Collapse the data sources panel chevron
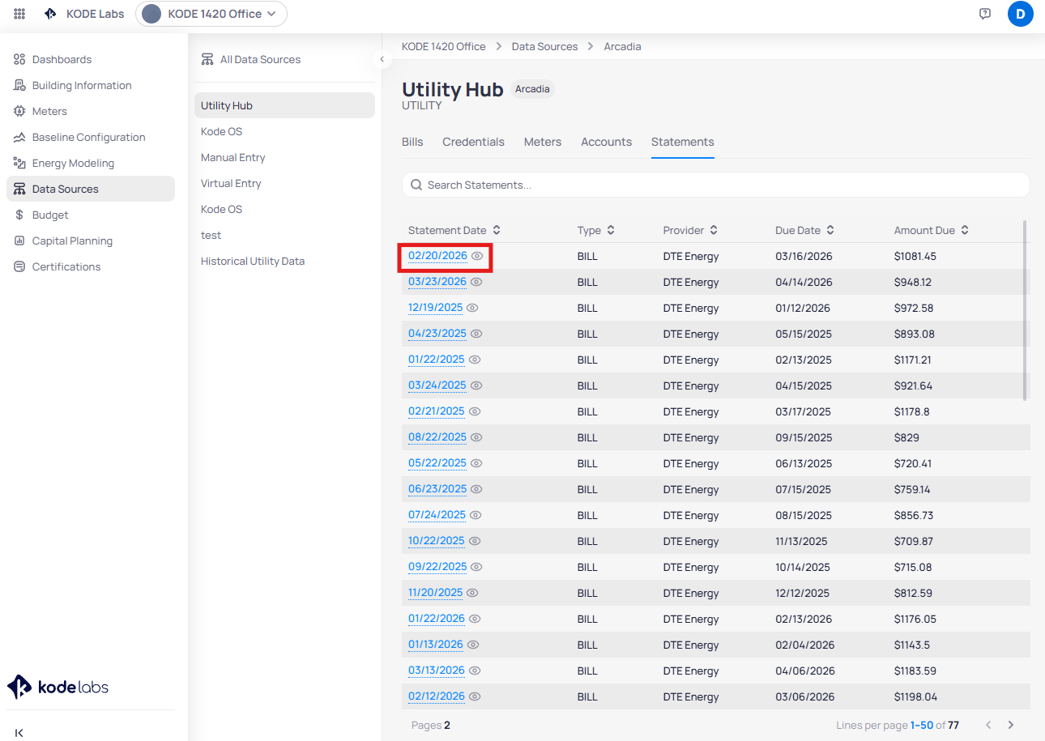This screenshot has width=1045, height=741. (382, 59)
